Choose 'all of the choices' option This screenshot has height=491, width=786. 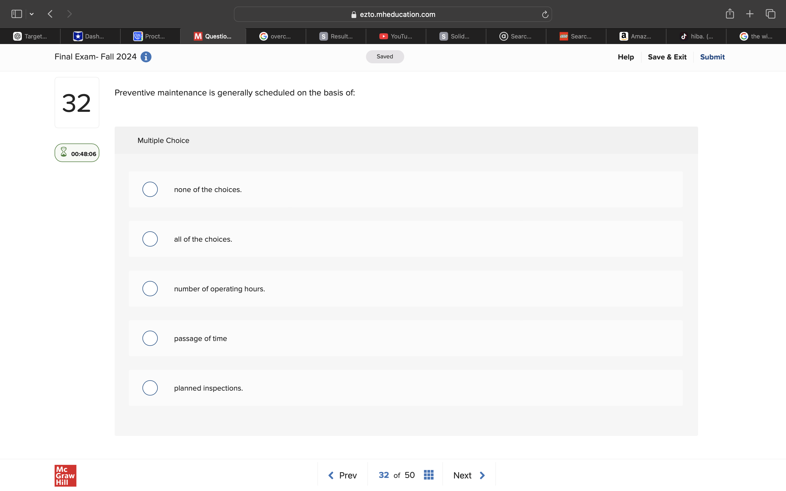[x=150, y=239]
